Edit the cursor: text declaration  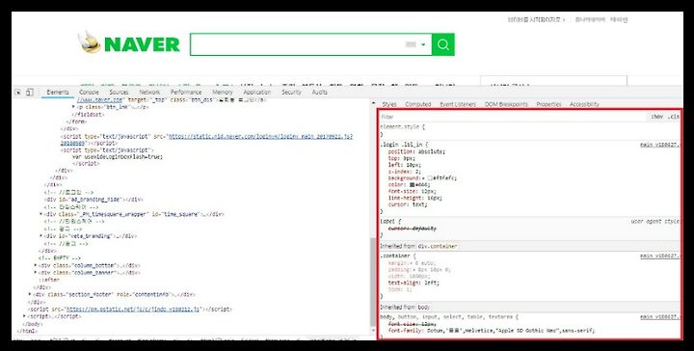pyautogui.click(x=408, y=205)
